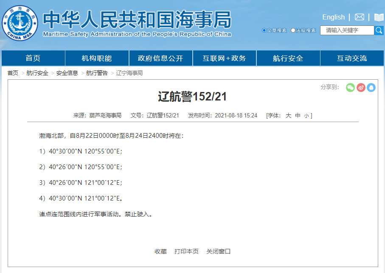Share article via Weibo icon
Image resolution: width=385 pixels, height=273 pixels.
pyautogui.click(x=361, y=88)
